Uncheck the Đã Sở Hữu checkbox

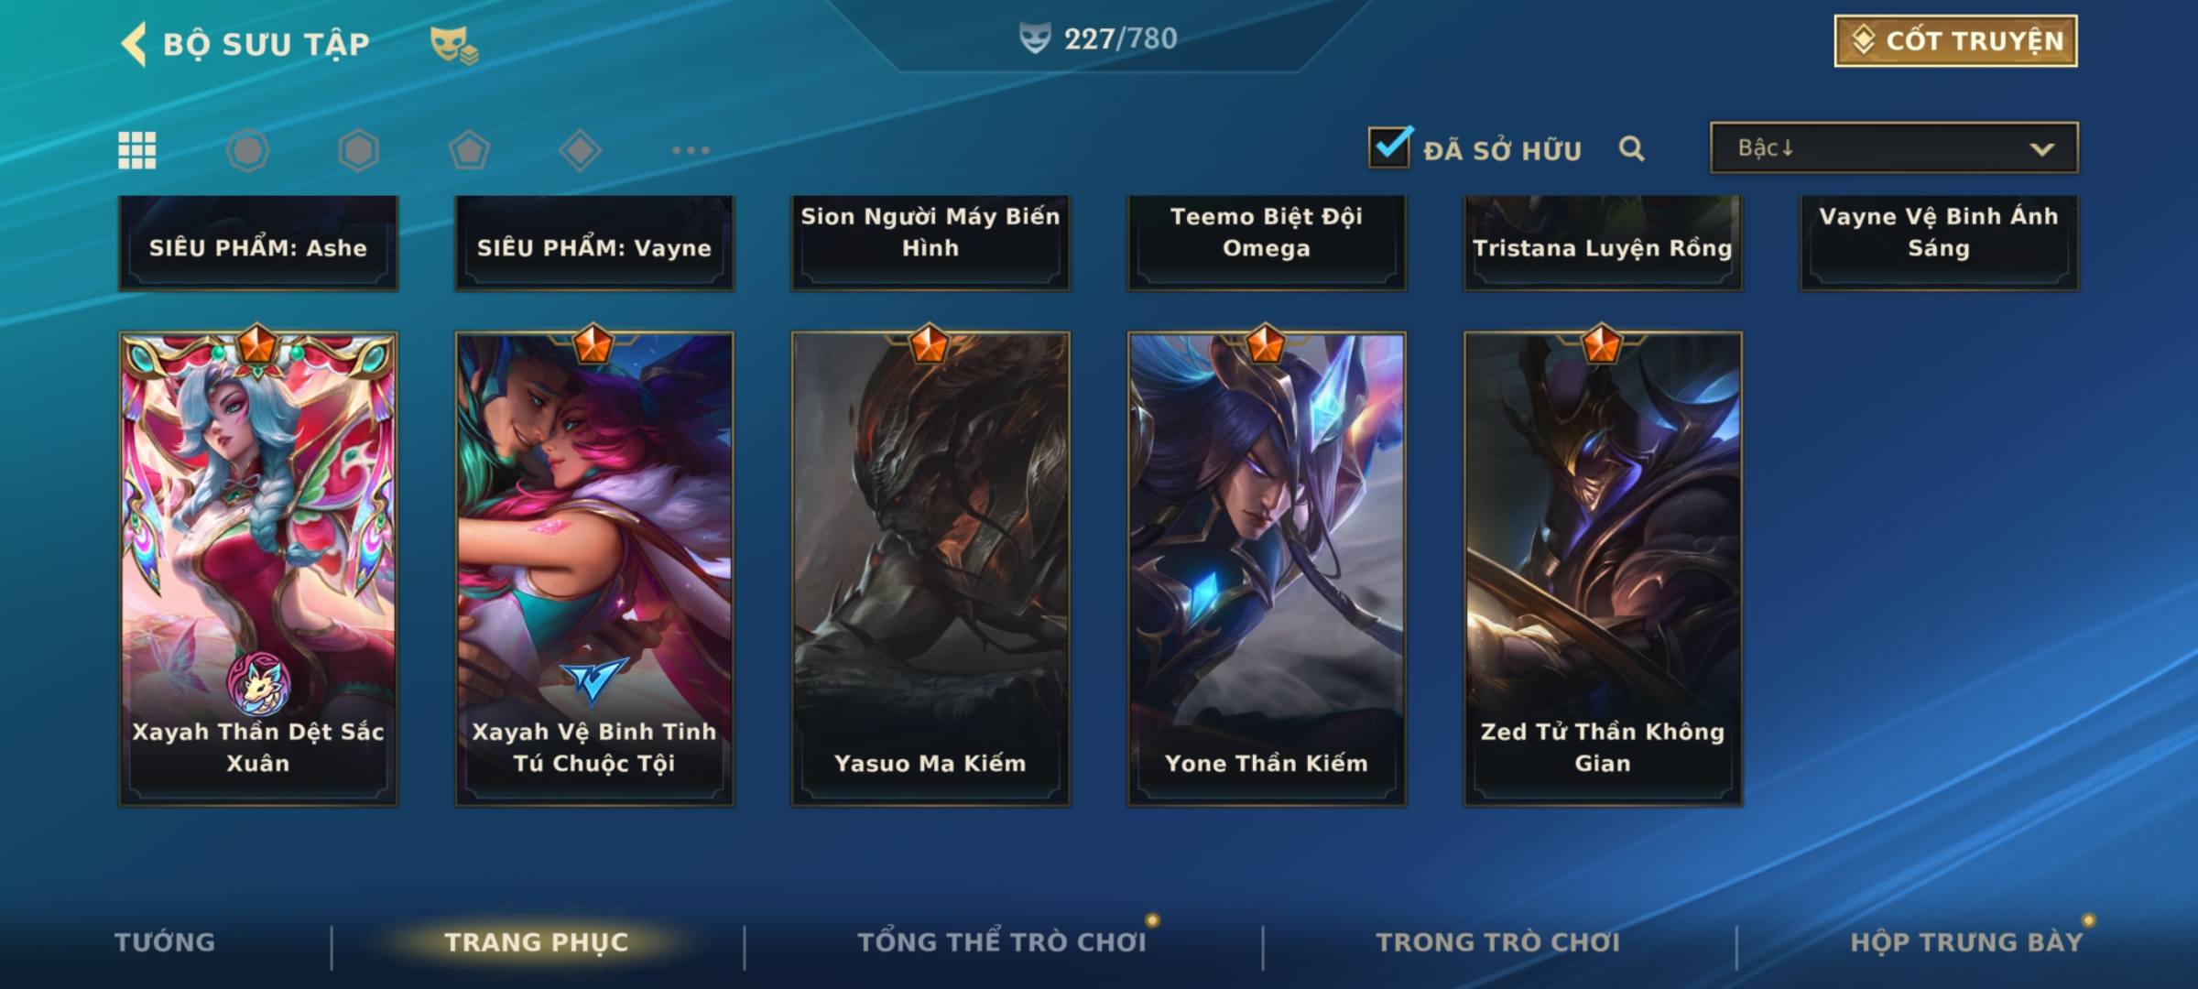pyautogui.click(x=1390, y=147)
